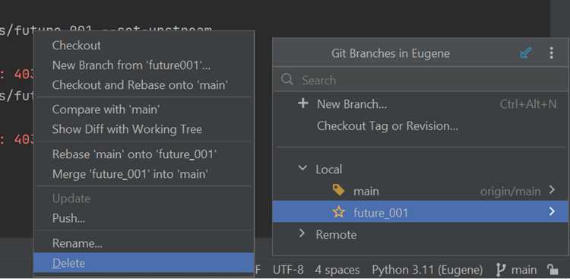Open the submenu arrow for future_001 branch
This screenshot has height=279, width=570.
pos(552,211)
